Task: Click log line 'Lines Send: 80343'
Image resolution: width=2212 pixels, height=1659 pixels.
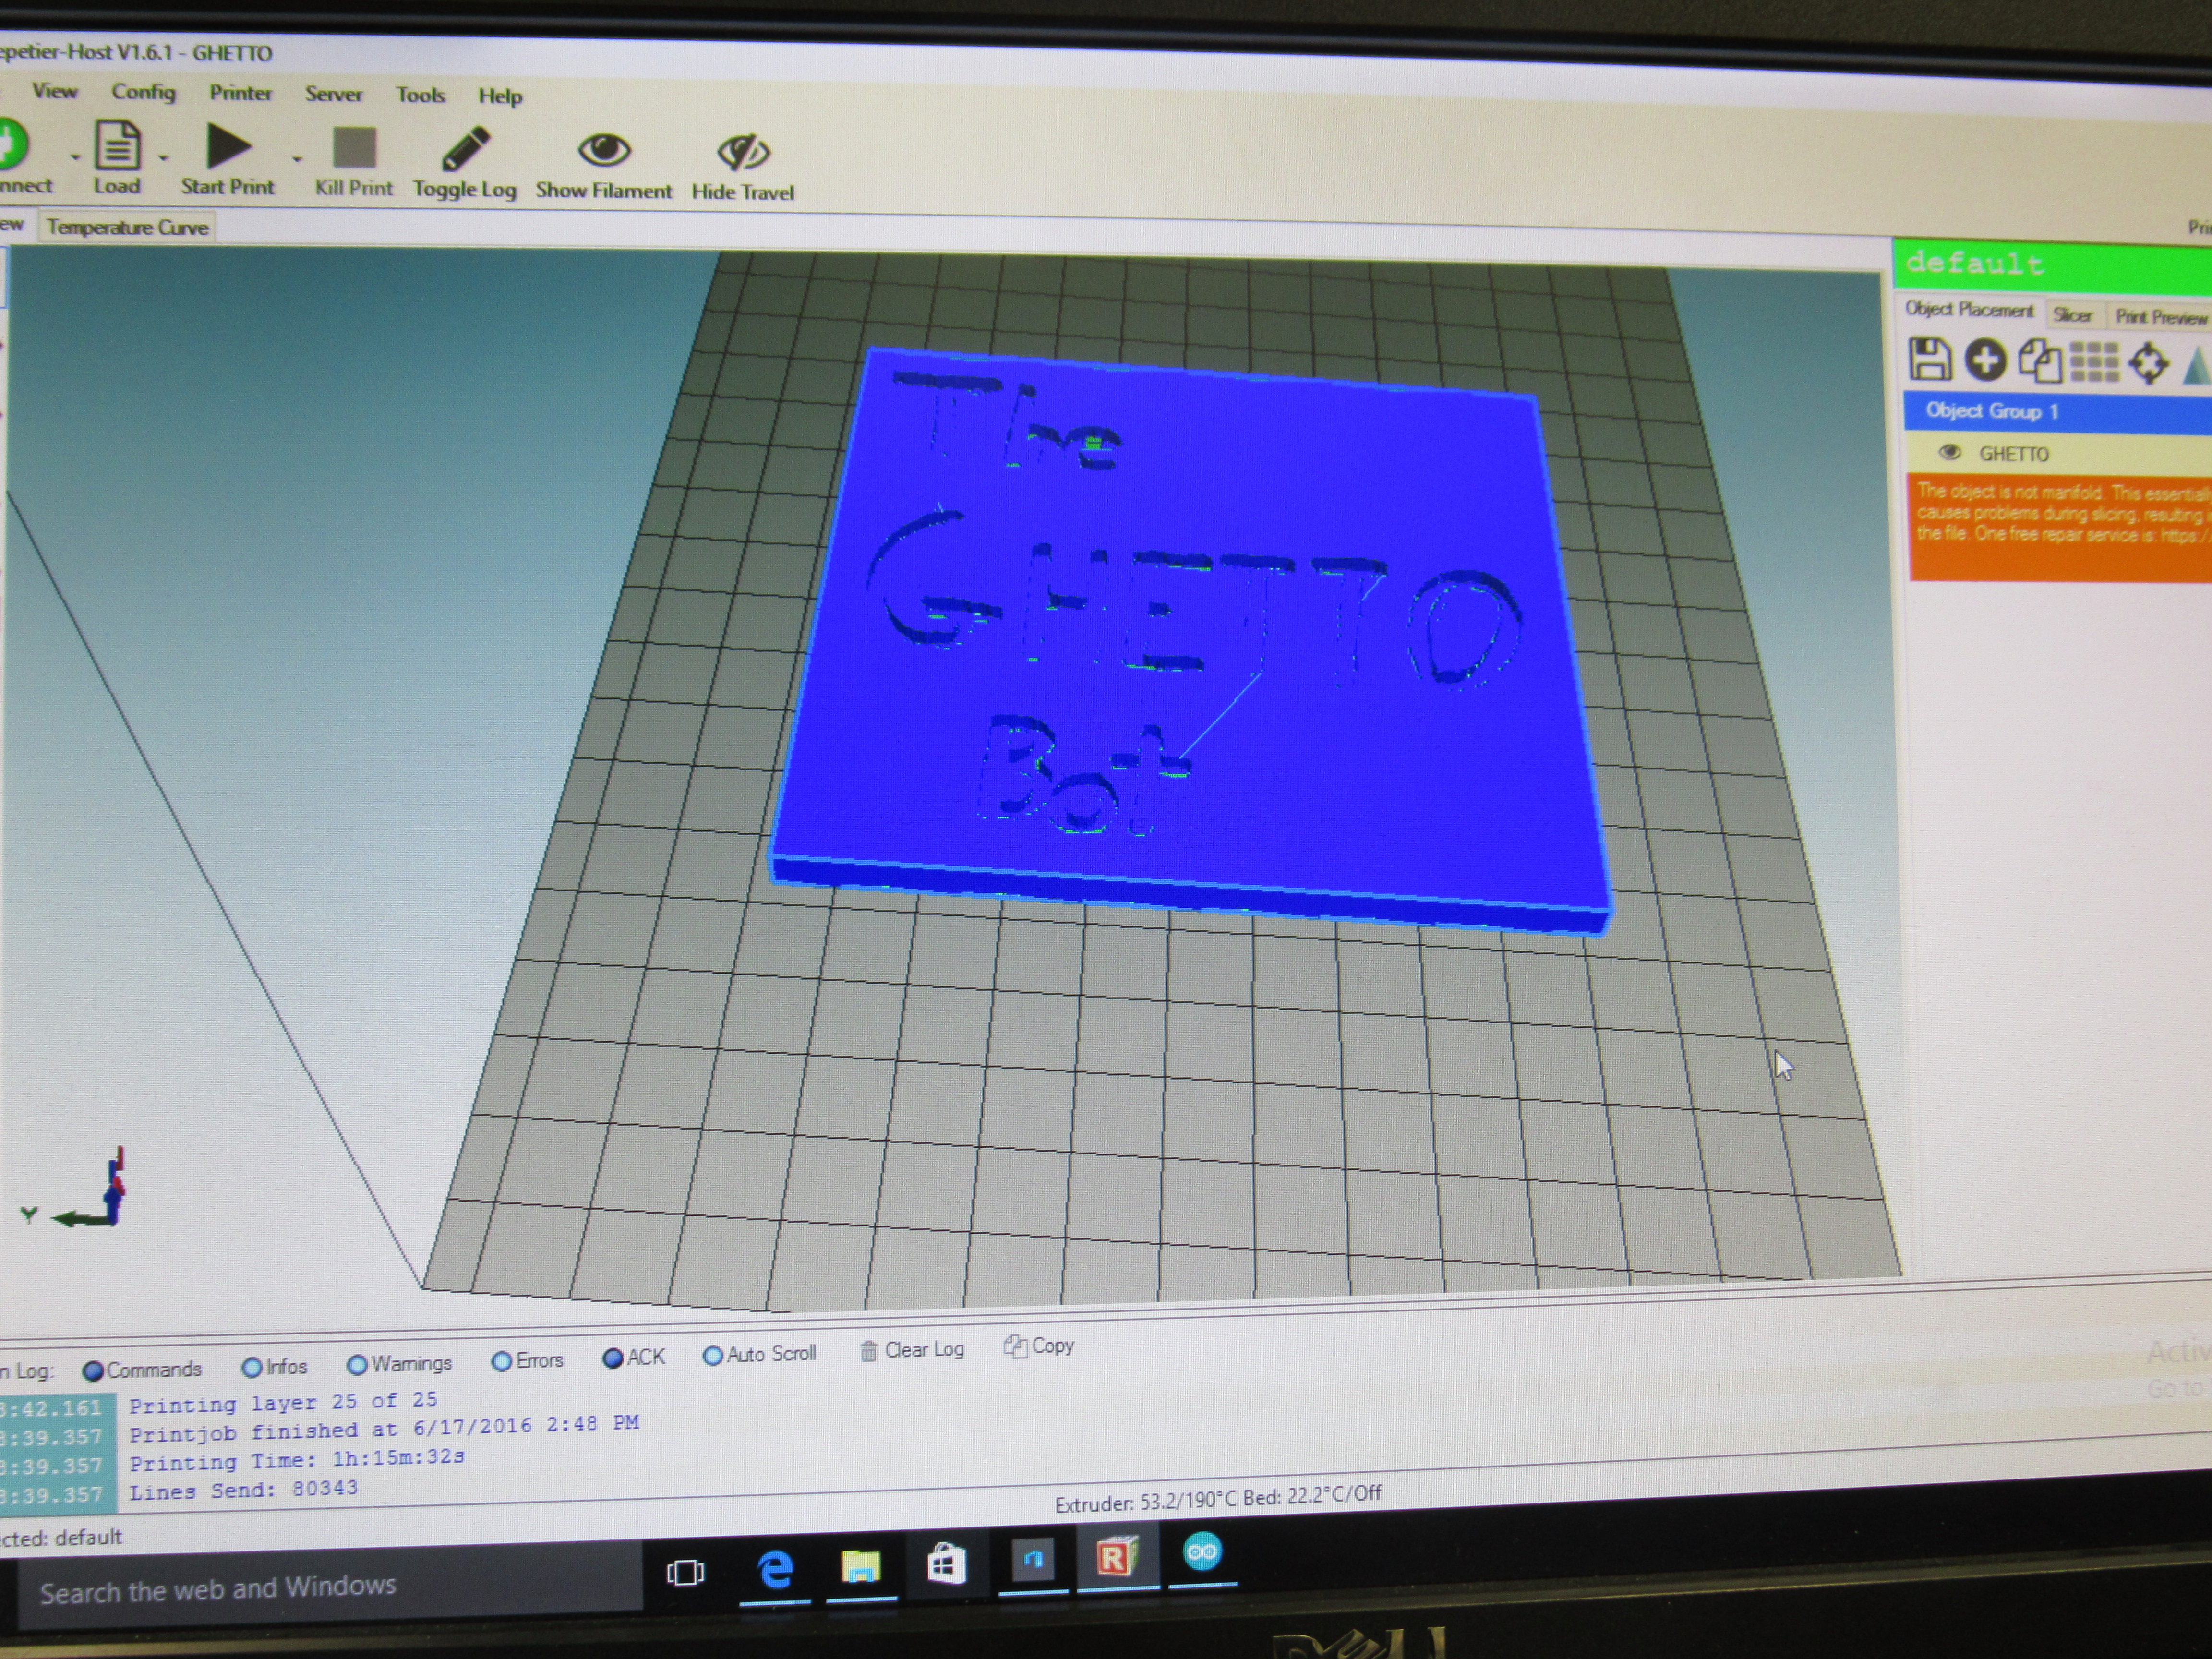Action: (243, 1490)
